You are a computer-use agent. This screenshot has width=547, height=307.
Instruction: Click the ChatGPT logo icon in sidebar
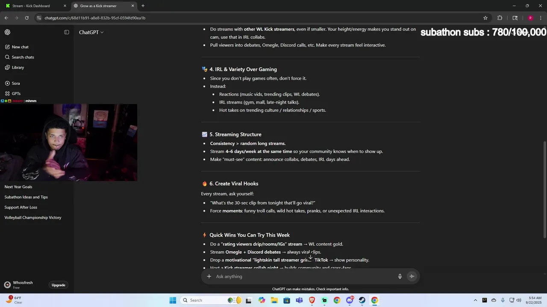(7, 32)
